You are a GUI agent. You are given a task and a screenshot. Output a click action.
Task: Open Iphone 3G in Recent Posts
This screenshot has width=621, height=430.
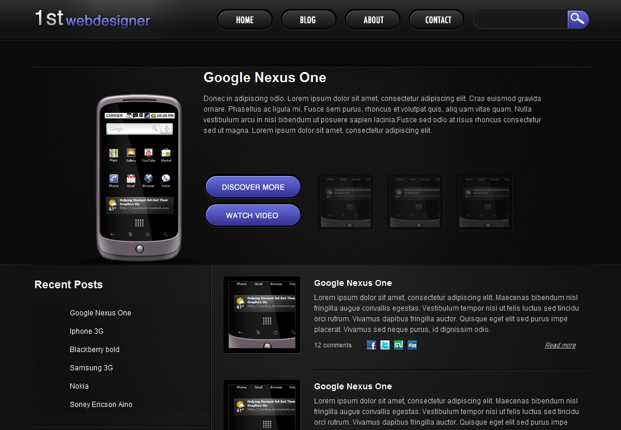86,331
